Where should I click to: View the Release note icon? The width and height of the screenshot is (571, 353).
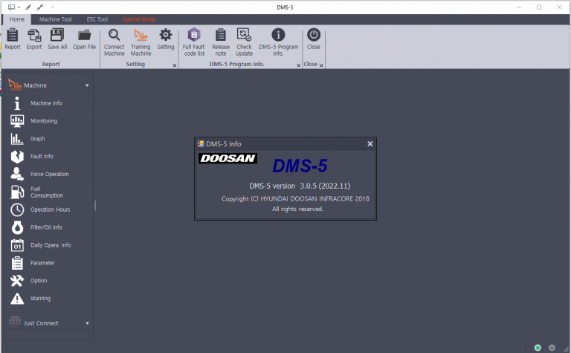point(221,35)
